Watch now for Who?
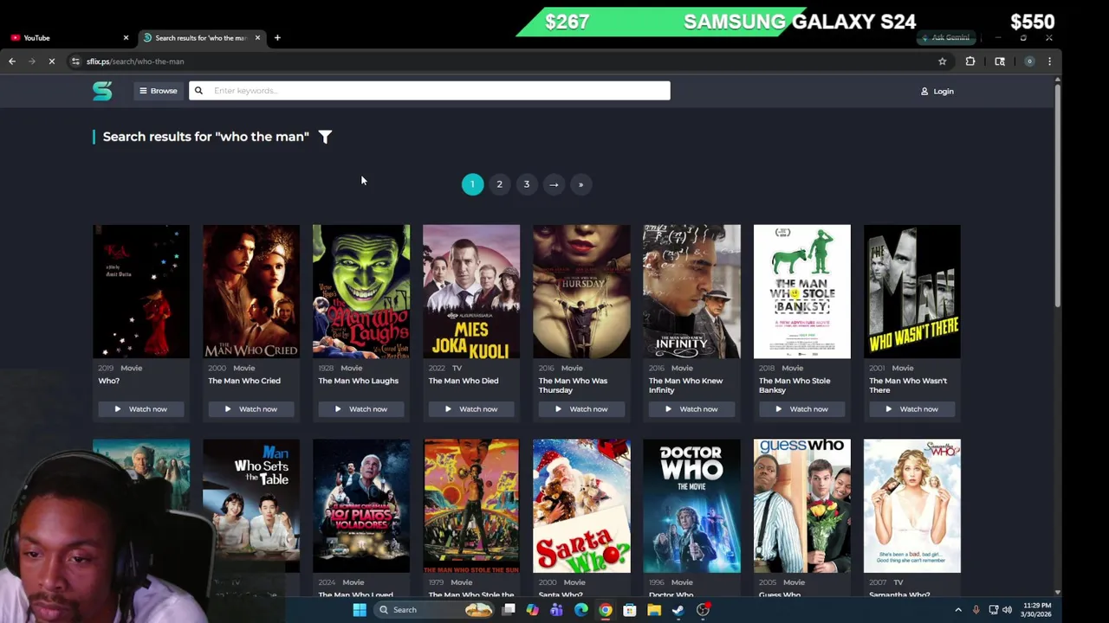 coord(140,409)
